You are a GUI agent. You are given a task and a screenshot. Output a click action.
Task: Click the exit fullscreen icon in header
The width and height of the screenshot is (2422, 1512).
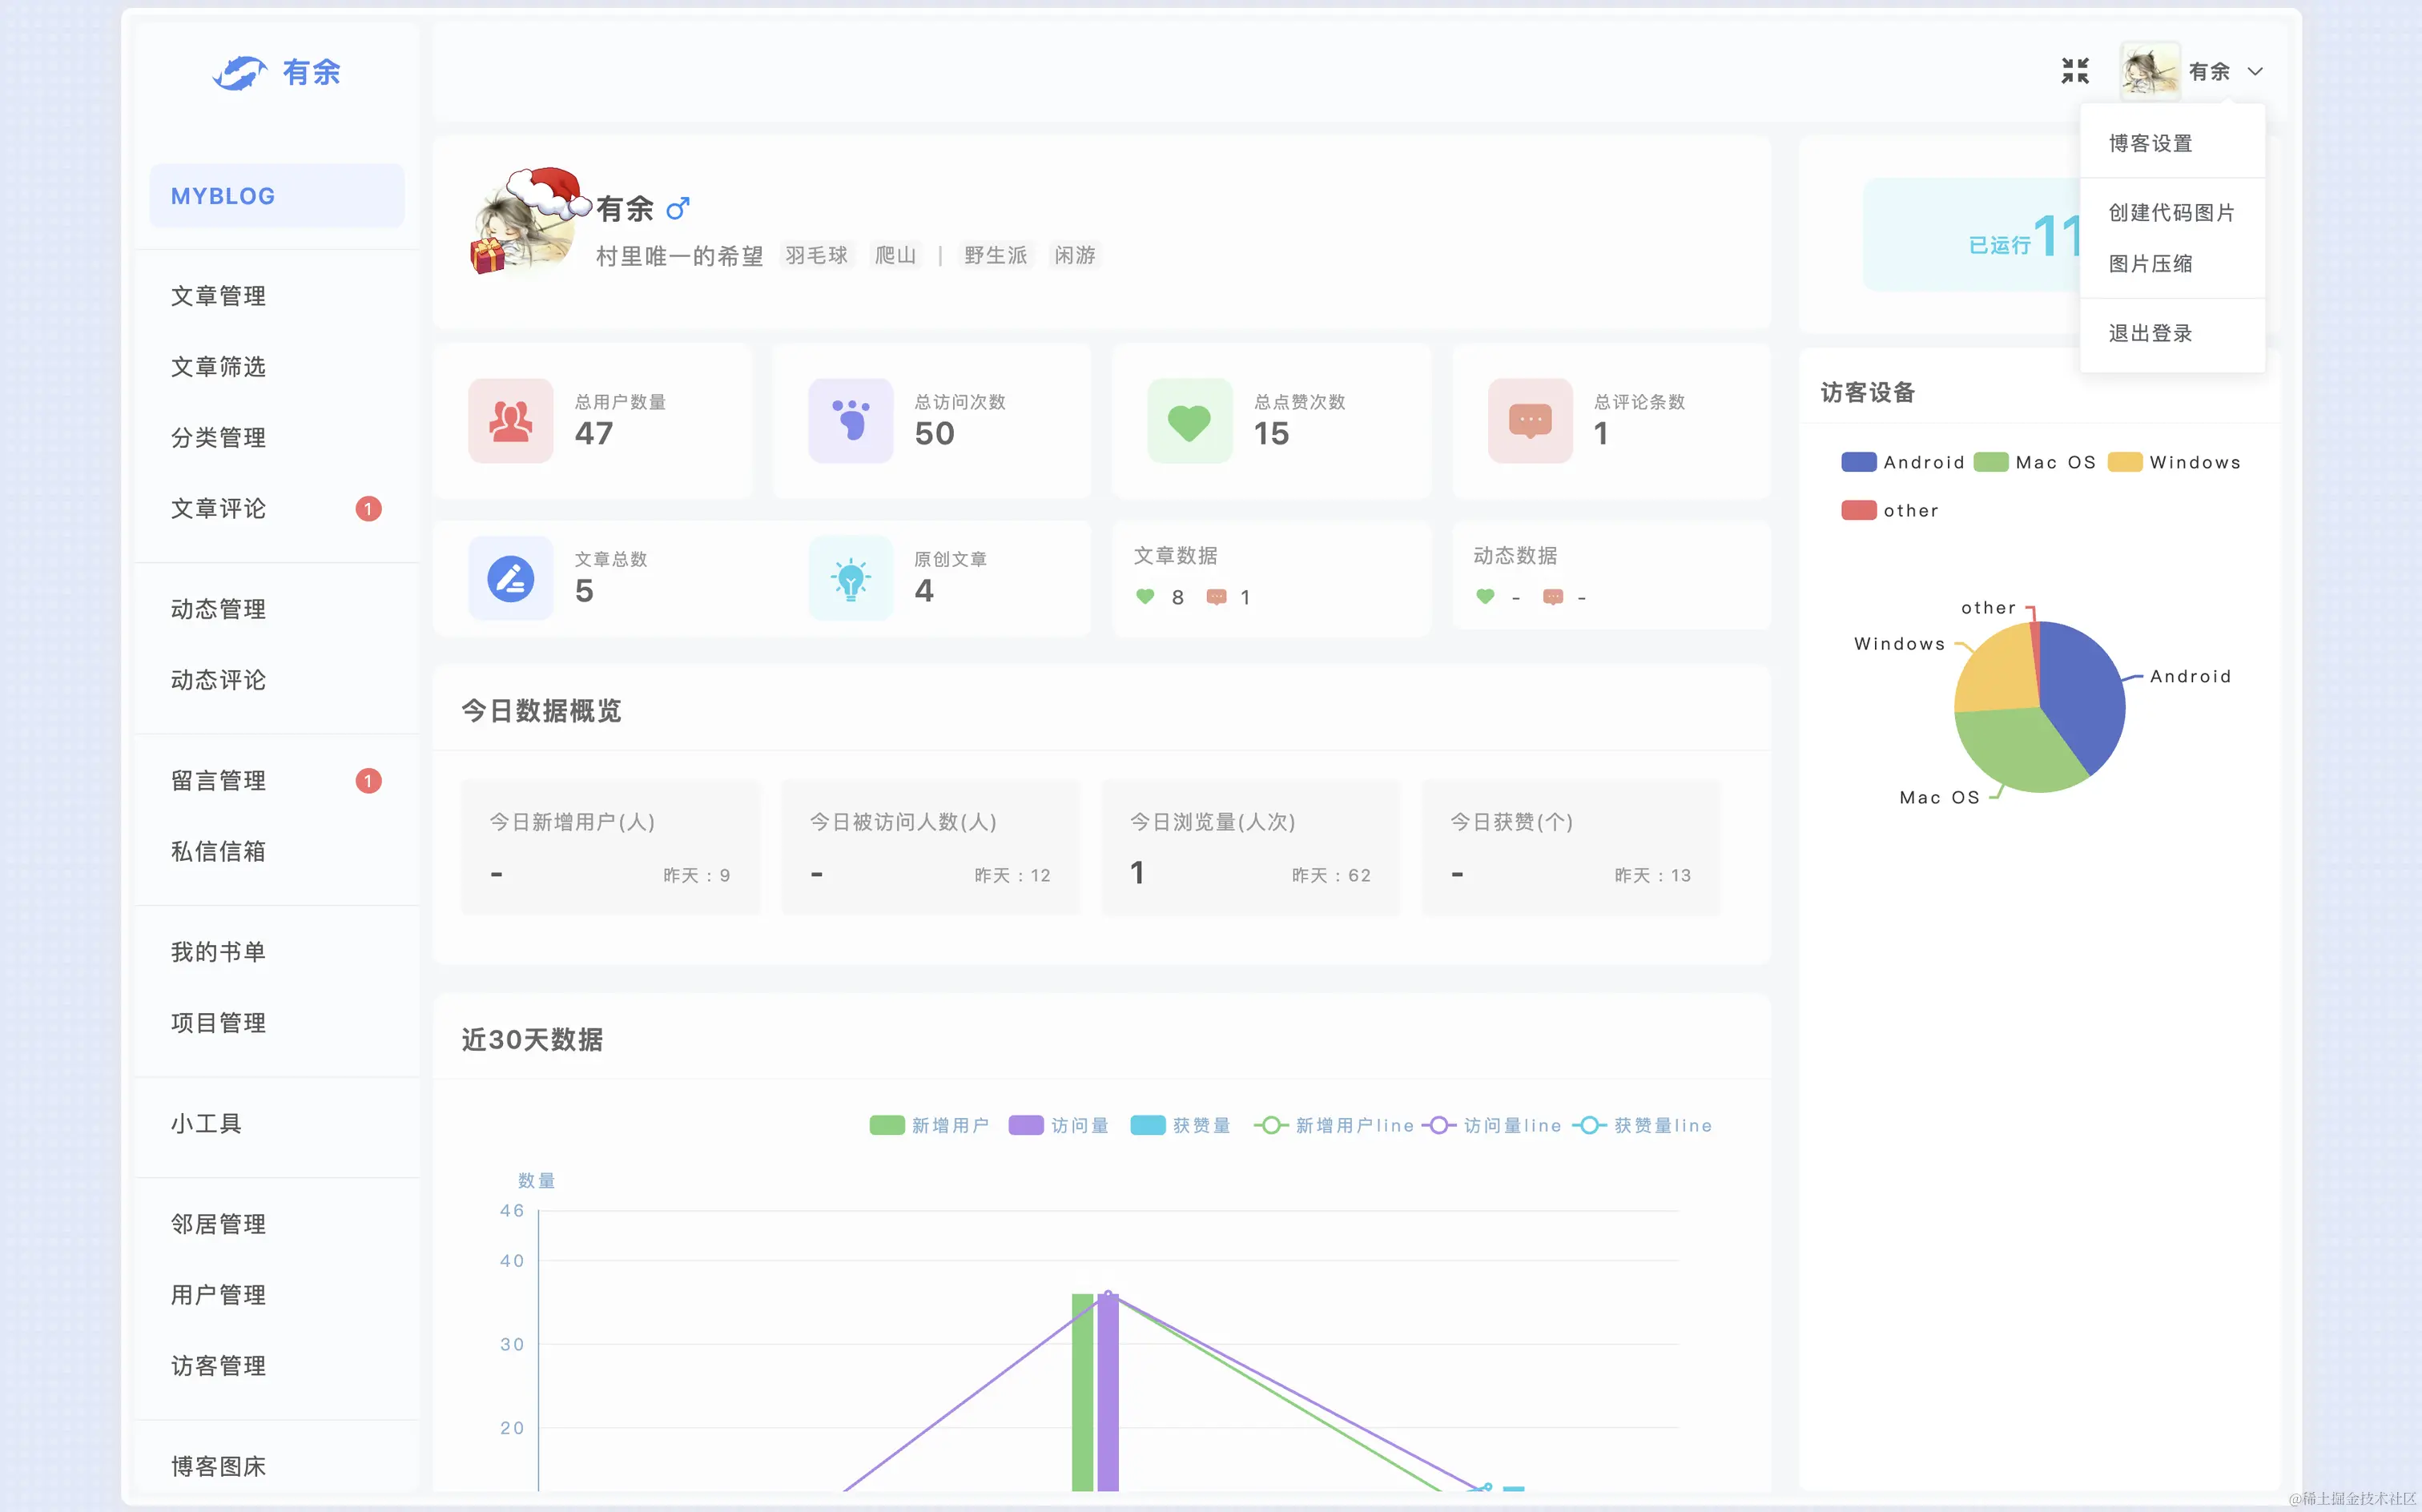[2075, 71]
